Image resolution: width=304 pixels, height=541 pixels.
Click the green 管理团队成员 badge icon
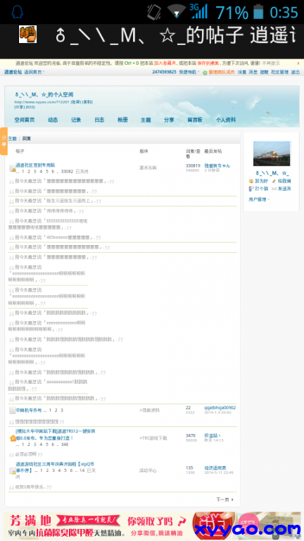[x=205, y=73]
